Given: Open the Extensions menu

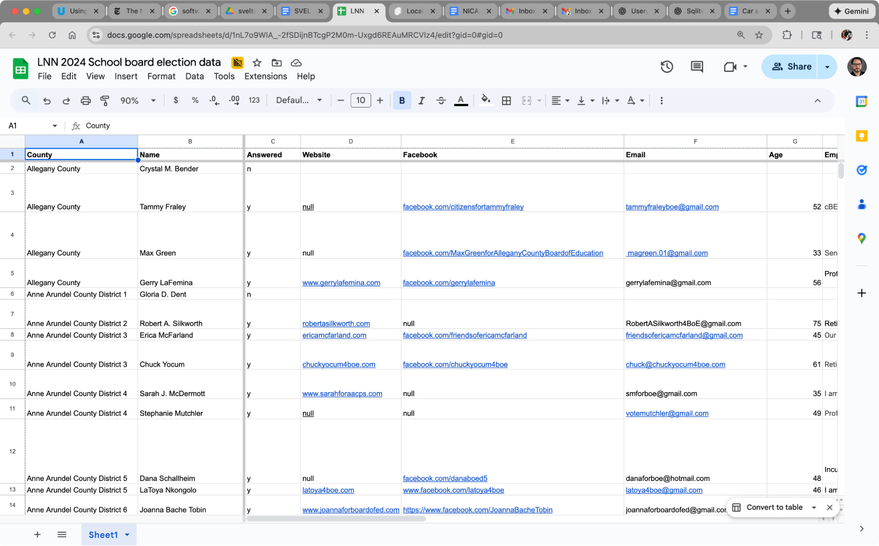Looking at the screenshot, I should (265, 76).
